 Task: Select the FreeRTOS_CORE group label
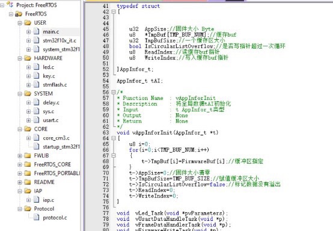tap(52, 164)
